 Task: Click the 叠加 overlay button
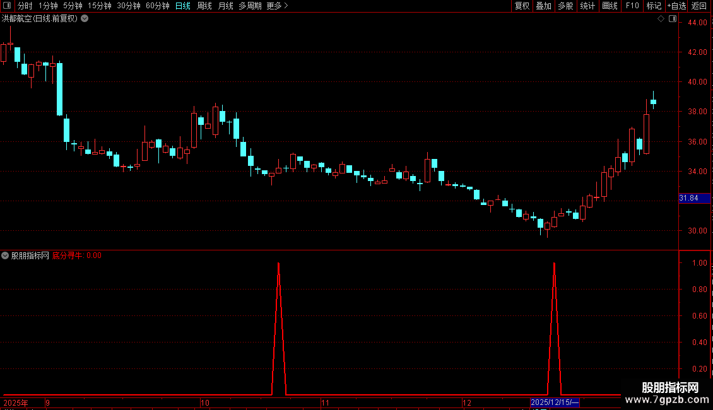pos(543,6)
